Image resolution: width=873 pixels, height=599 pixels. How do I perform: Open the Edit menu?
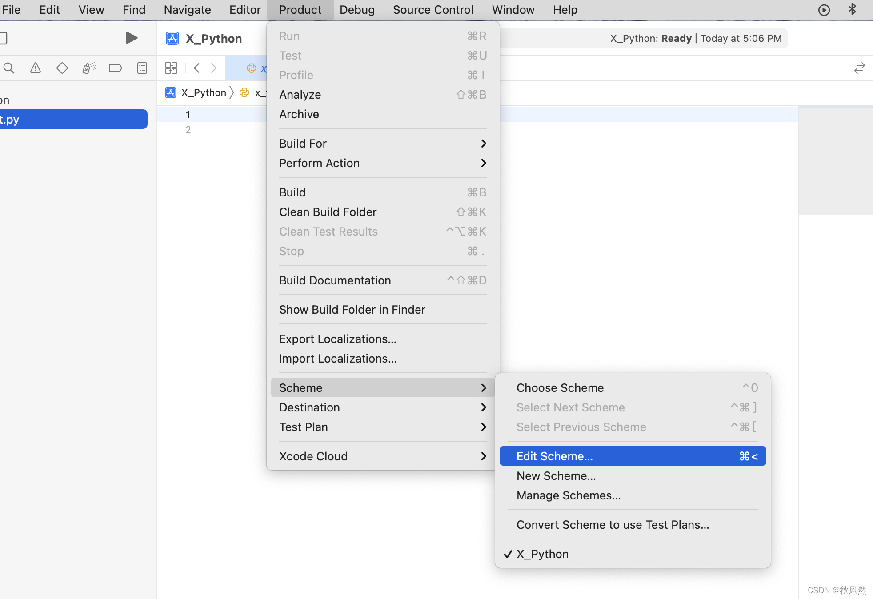tap(49, 10)
